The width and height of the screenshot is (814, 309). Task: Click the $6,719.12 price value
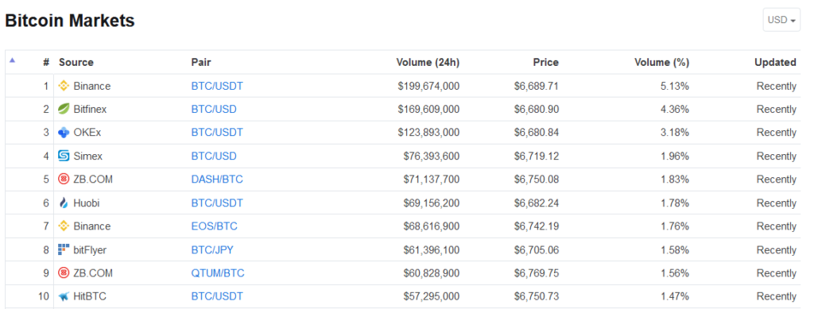click(537, 156)
